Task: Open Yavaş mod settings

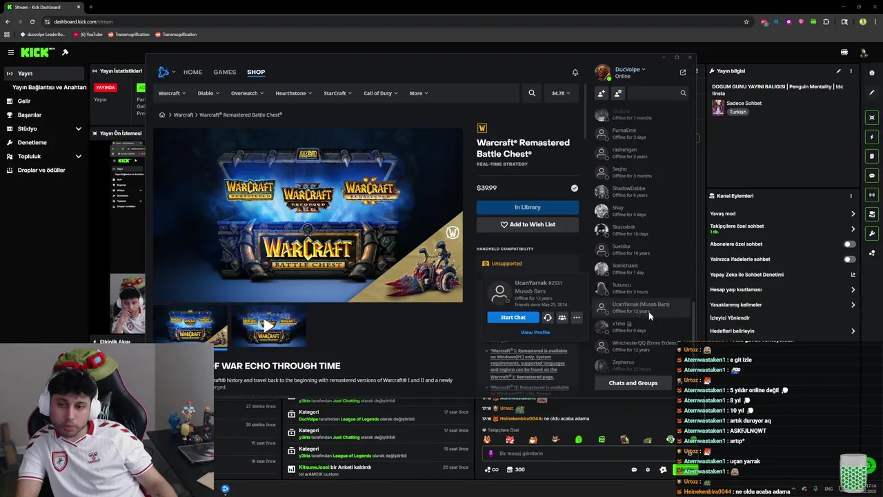Action: [782, 214]
